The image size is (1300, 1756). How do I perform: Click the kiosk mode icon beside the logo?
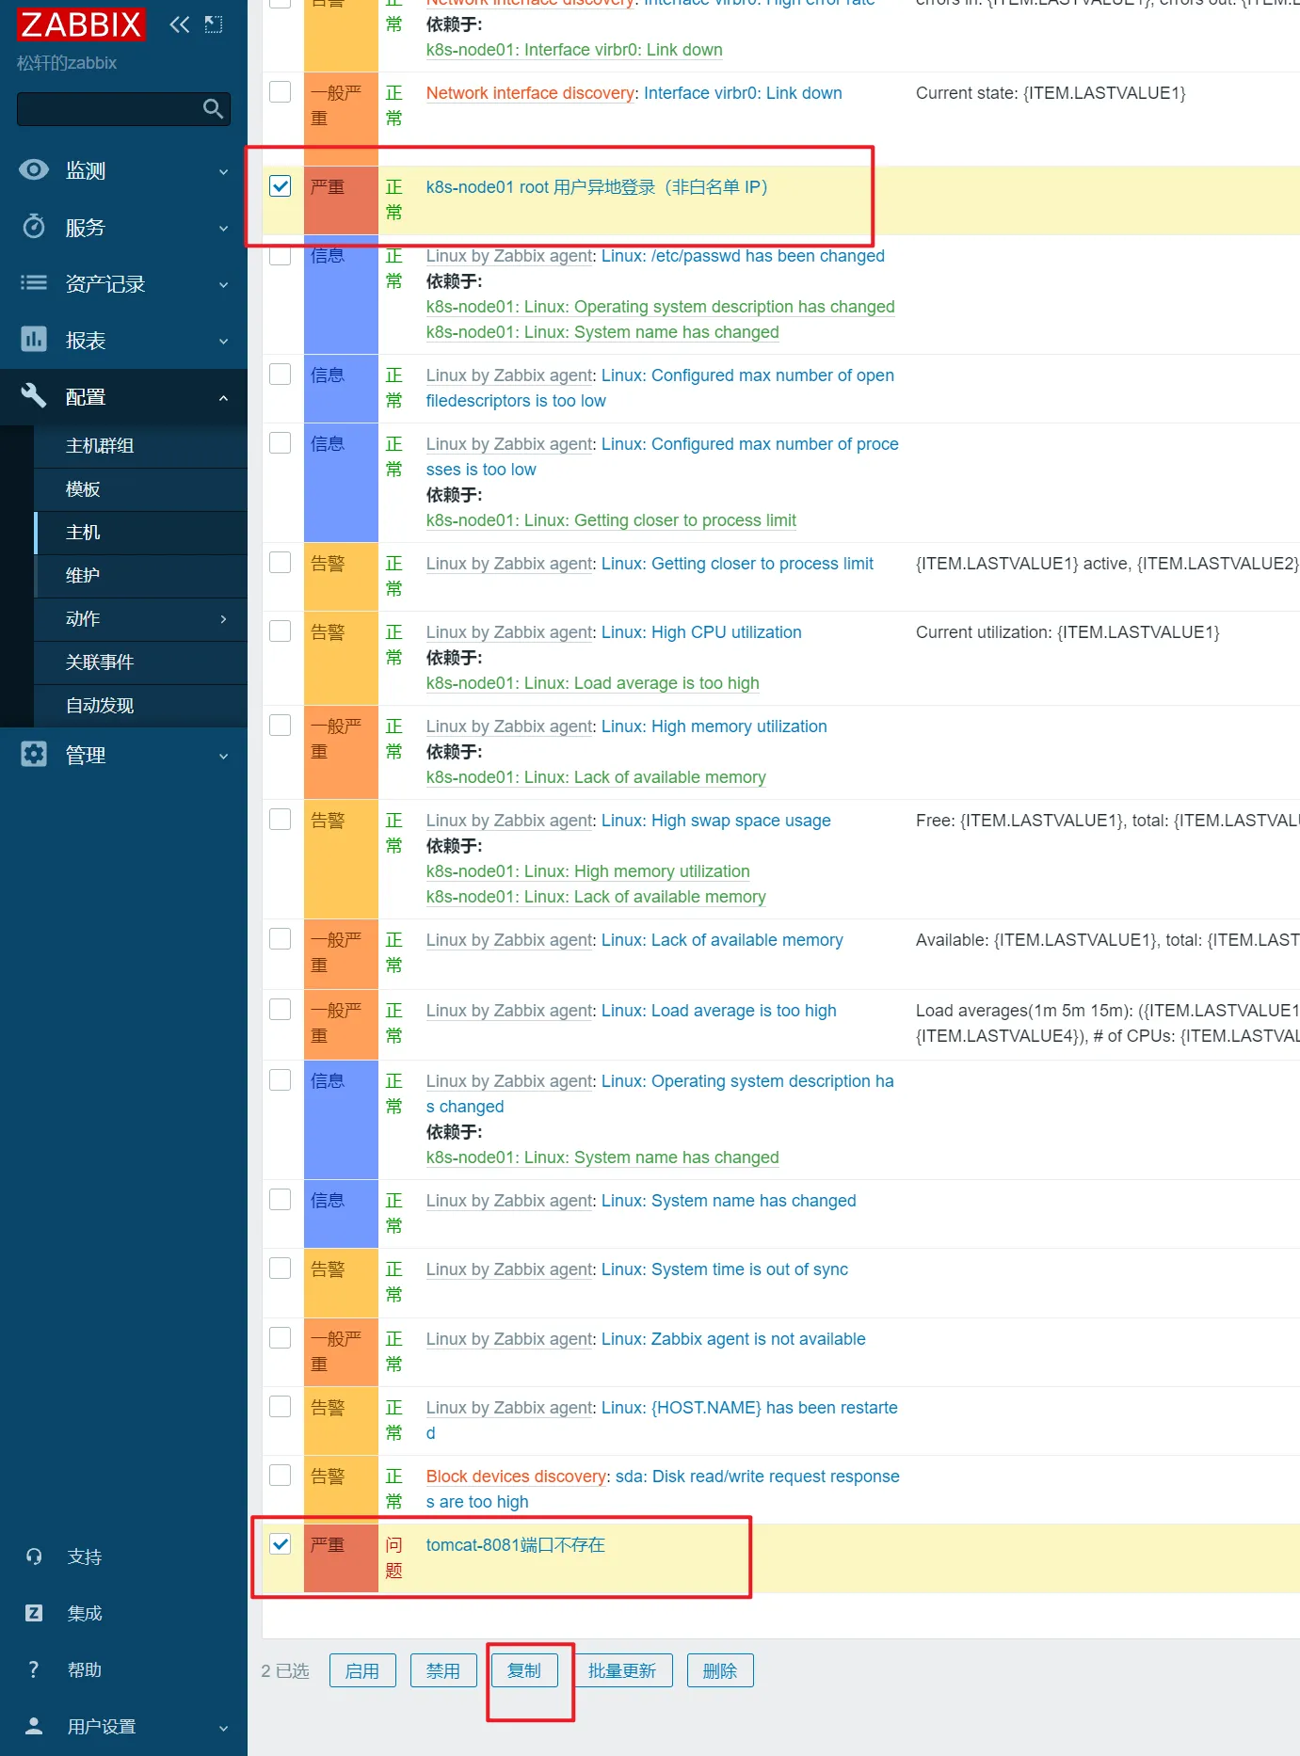214,24
